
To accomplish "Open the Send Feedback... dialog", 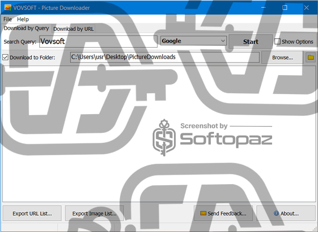I will (224, 213).
